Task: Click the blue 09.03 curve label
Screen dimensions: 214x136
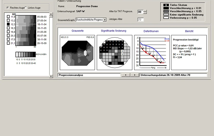Action: click(x=167, y=39)
